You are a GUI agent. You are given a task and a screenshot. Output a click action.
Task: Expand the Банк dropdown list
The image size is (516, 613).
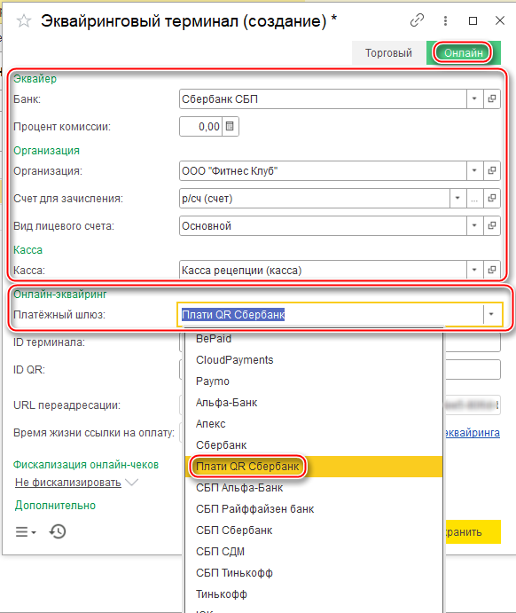[474, 98]
